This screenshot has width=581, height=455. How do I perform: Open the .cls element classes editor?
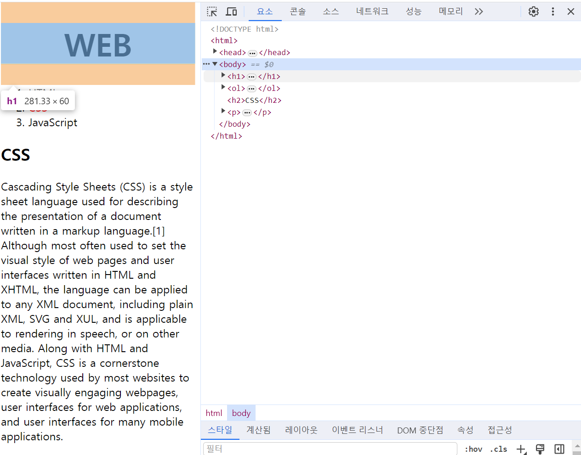[x=498, y=449]
